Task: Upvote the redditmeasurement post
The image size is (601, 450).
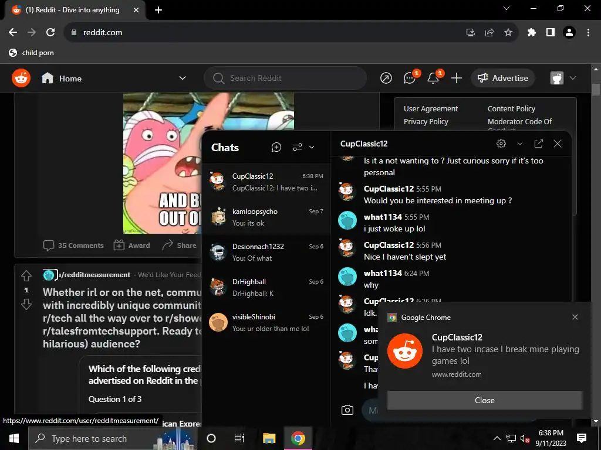Action: pos(26,275)
